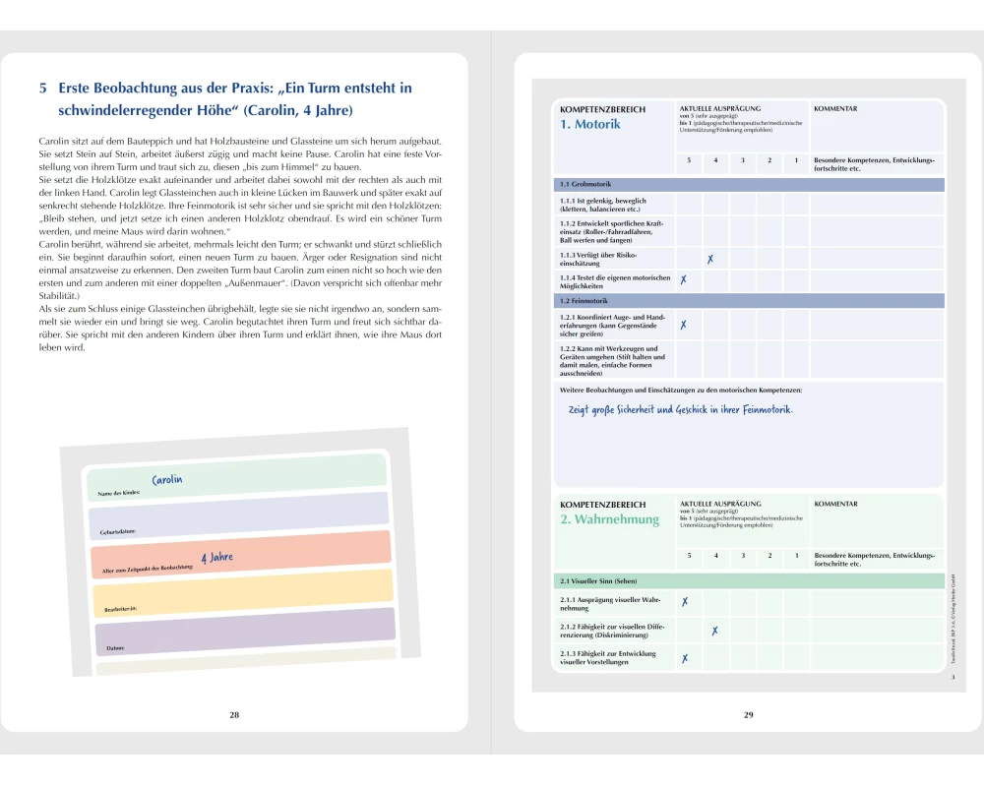Viewport: 984px width, 787px height.
Task: Click the '1. Motorik' heading
Action: [x=590, y=124]
